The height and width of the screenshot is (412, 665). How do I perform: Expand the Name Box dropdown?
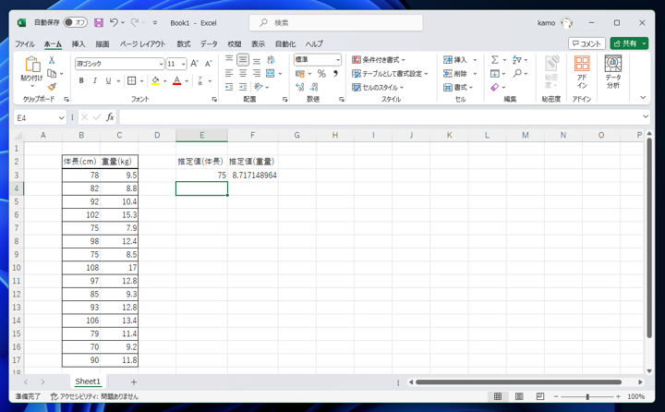pos(62,117)
